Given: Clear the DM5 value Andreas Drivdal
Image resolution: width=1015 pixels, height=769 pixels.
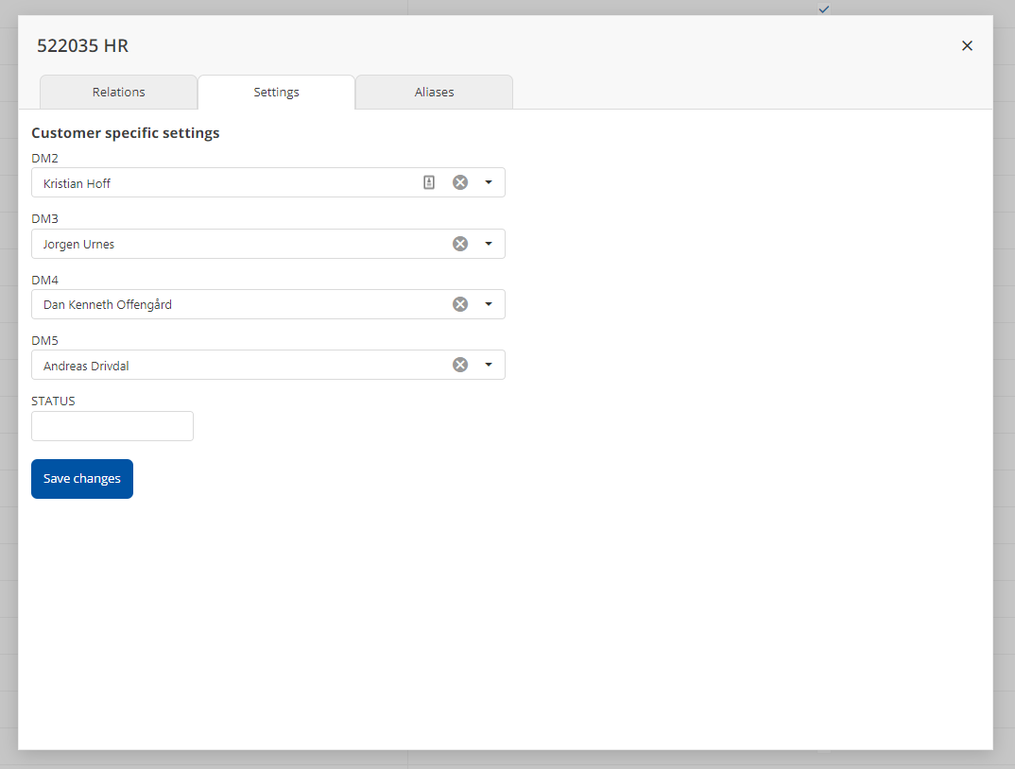Looking at the screenshot, I should coord(460,365).
